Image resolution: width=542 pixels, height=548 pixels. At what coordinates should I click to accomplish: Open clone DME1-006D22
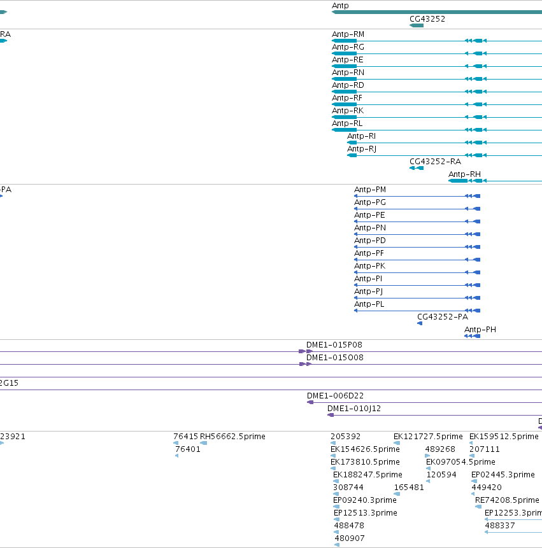coord(335,396)
